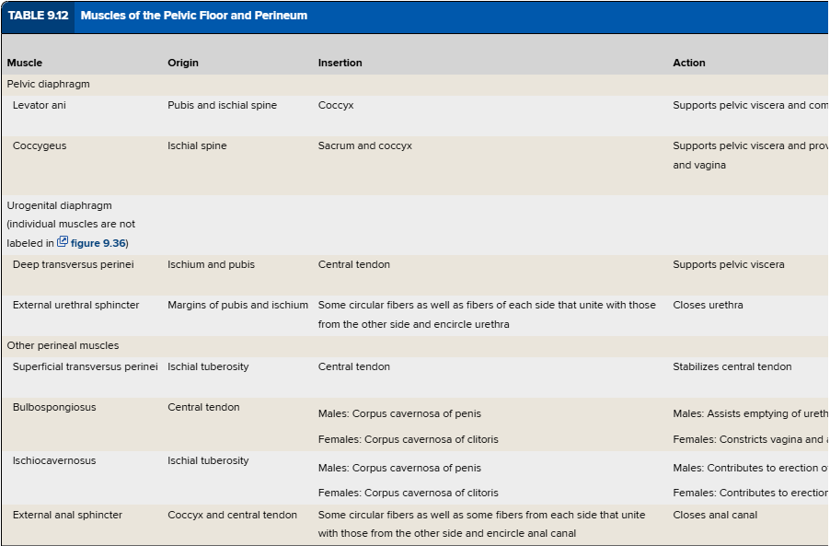
Task: Click the Levator ani muscle name
Action: click(40, 105)
